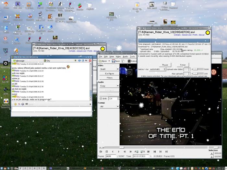Viewport: 227px width, 170px height.
Task: Open the Avidemux Audio menu
Action: point(125,57)
